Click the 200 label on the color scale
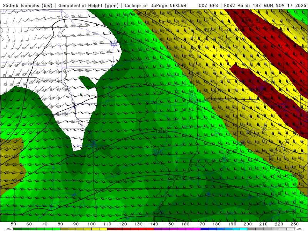 click(x=248, y=224)
